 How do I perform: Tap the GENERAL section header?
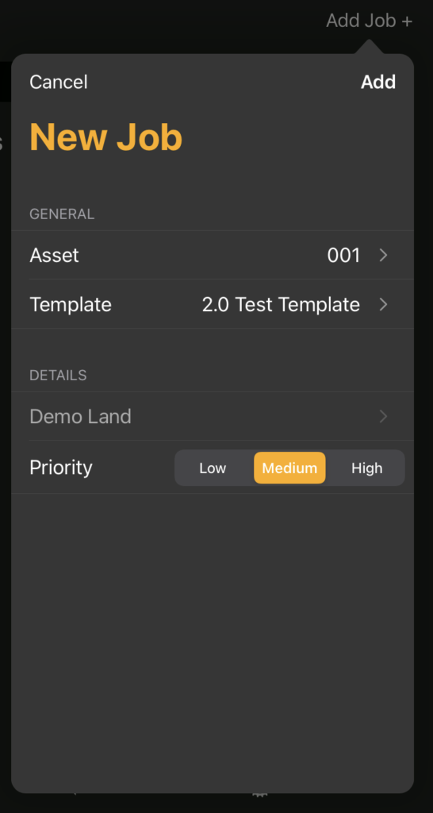tap(62, 214)
